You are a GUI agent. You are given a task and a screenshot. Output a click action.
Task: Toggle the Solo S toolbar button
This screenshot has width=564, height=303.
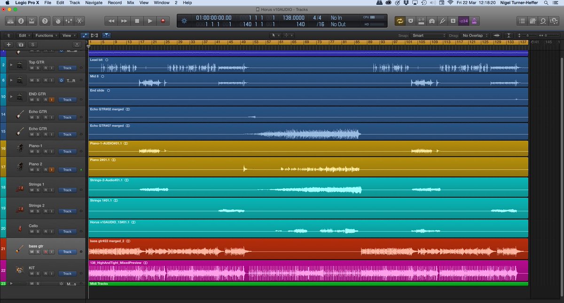click(x=452, y=21)
